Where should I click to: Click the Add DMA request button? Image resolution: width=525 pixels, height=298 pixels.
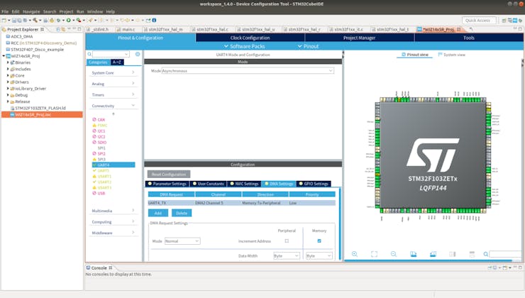158,213
